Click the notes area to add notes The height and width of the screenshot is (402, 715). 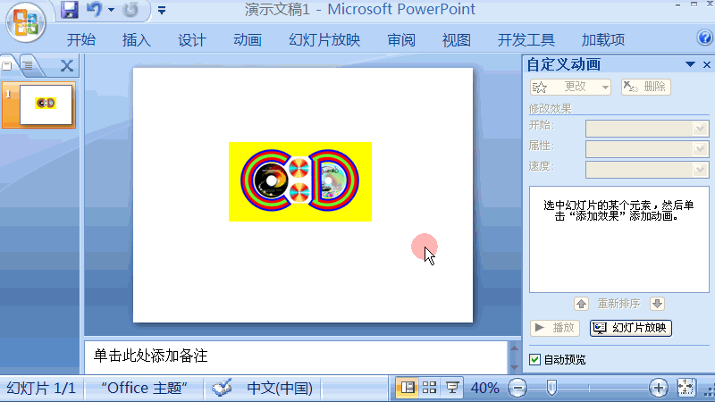[x=296, y=356]
